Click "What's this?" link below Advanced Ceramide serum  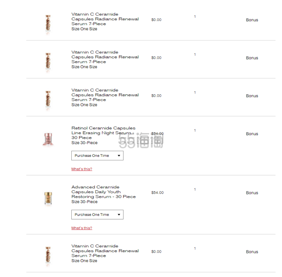[x=82, y=228]
